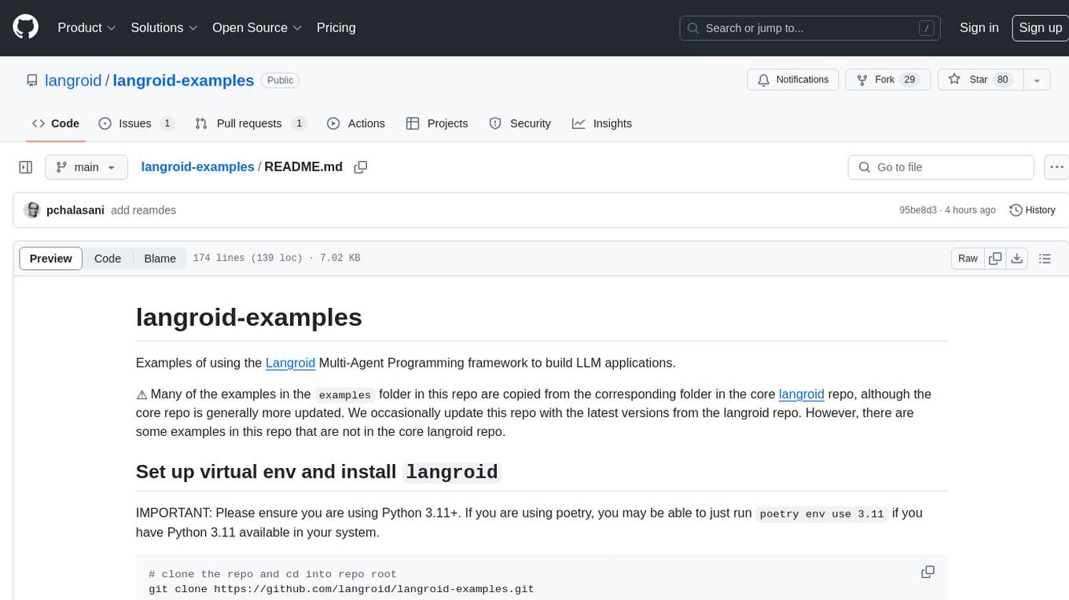Click the 174 lines file info text
The height and width of the screenshot is (600, 1069).
point(276,258)
